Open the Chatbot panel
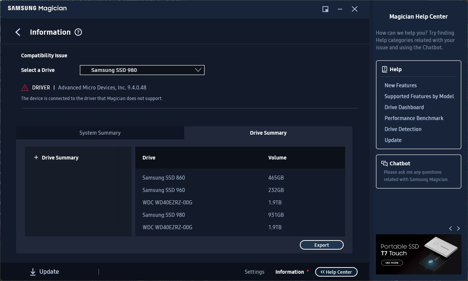 click(419, 172)
